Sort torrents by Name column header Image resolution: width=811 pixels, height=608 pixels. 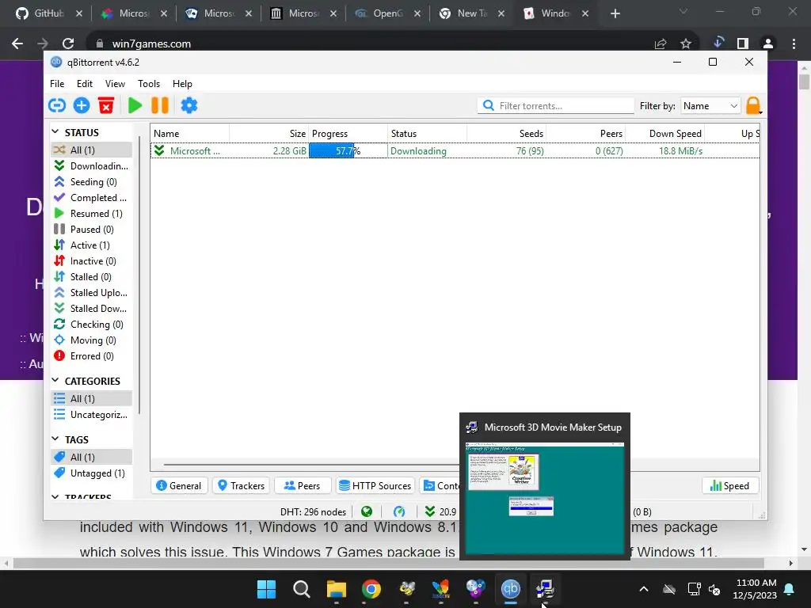tap(190, 133)
